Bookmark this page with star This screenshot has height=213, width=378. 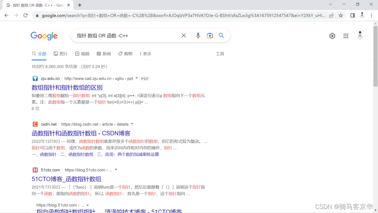coord(341,15)
